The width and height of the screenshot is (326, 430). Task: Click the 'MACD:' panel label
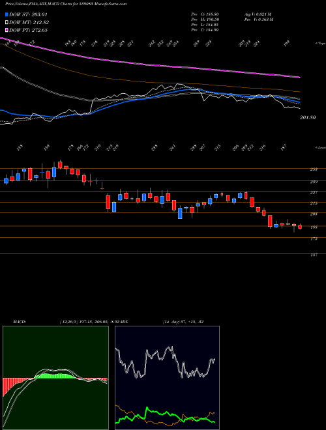coord(19,322)
